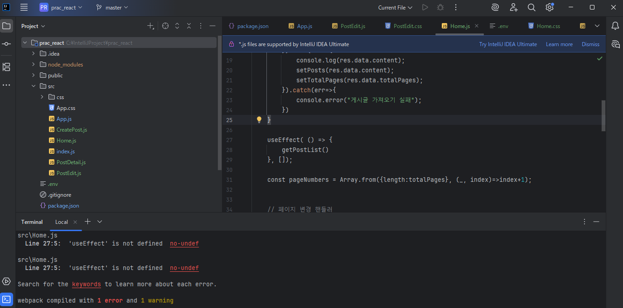Viewport: 623px width, 308px height.
Task: Select opened file crosshair icon
Action: click(x=165, y=26)
